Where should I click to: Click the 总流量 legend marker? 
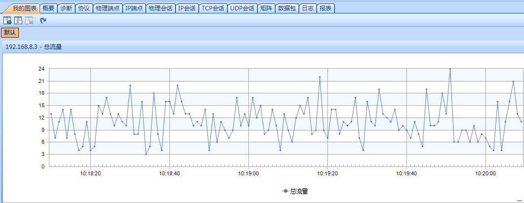pyautogui.click(x=286, y=191)
